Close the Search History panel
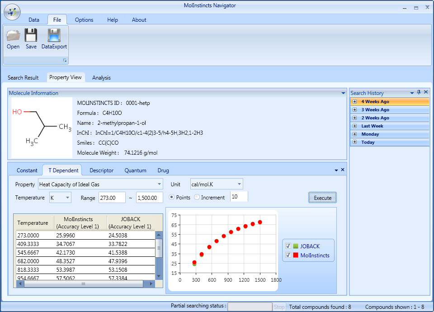 tap(426, 92)
